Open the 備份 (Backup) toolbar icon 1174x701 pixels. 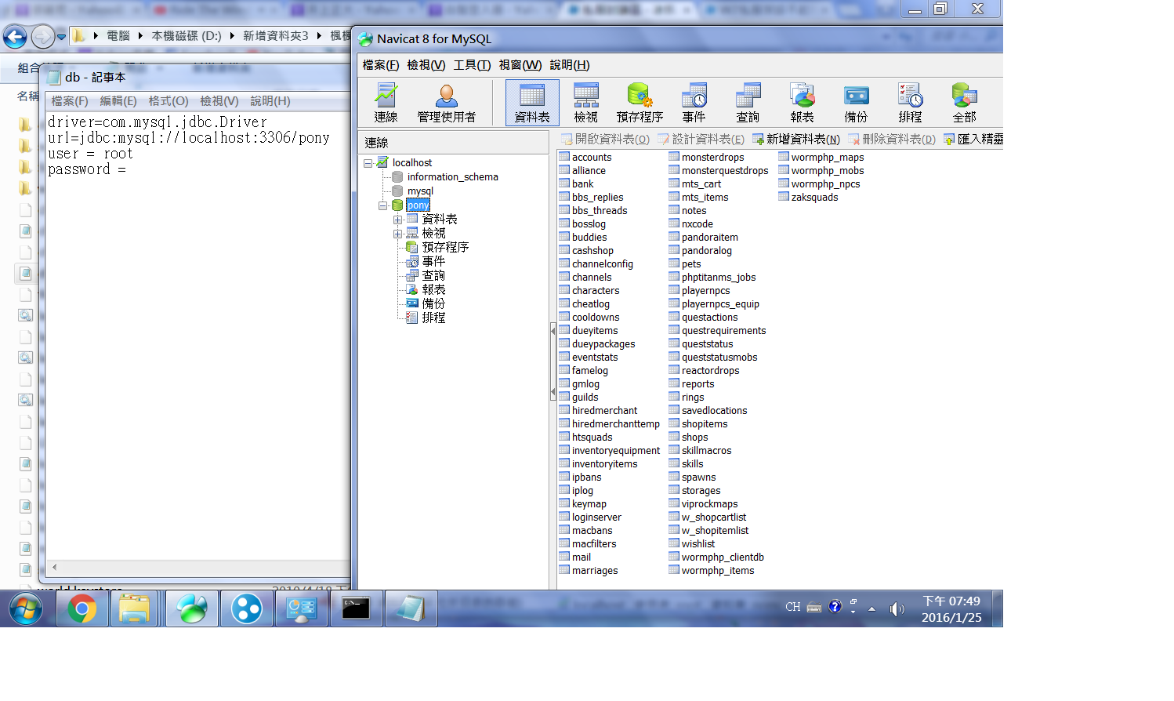click(856, 103)
